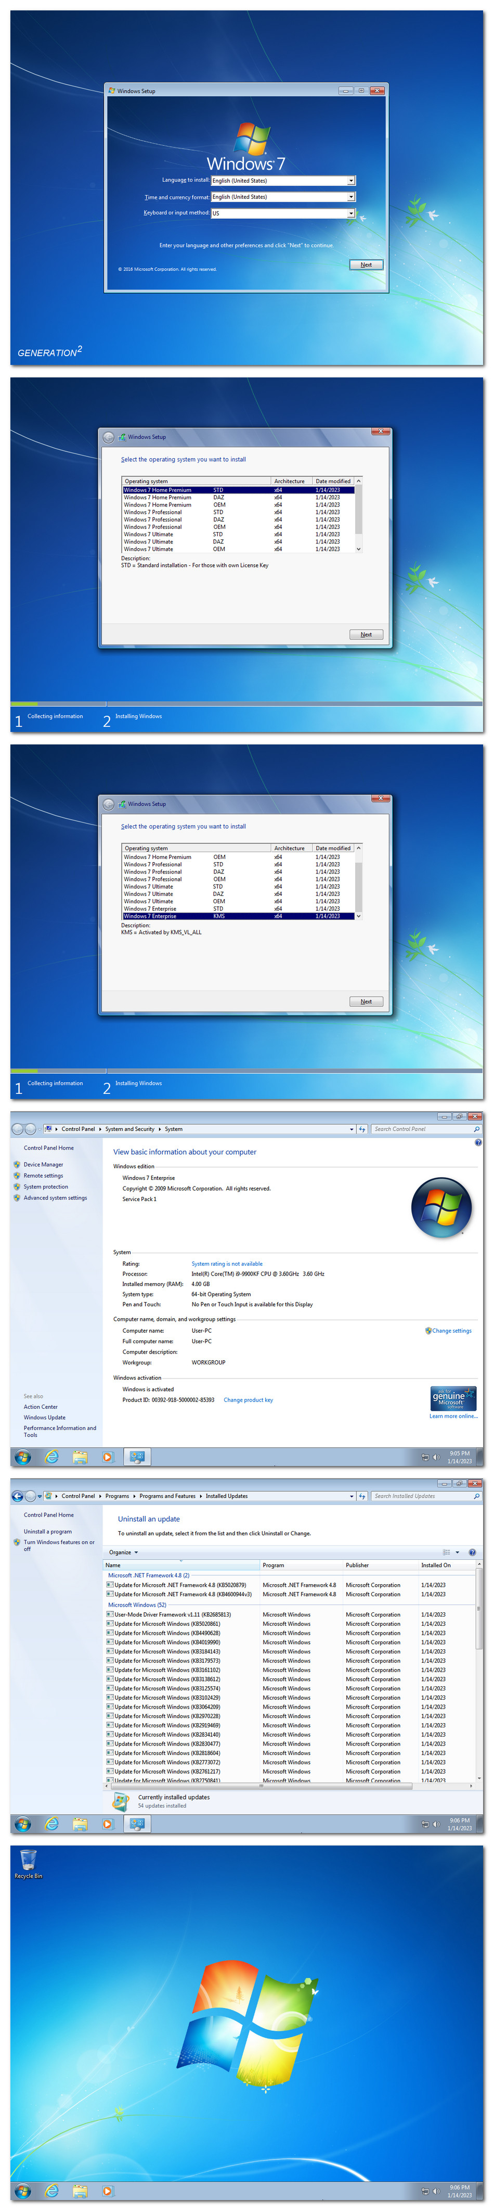Open Device Manager from the System sidebar

click(x=43, y=1165)
